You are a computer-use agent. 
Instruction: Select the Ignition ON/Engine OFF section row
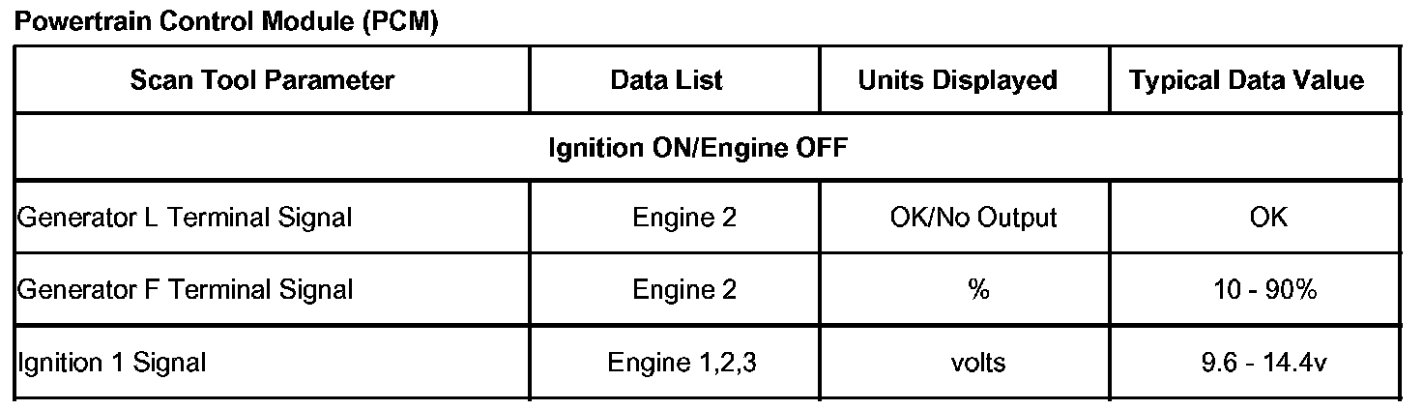click(698, 149)
